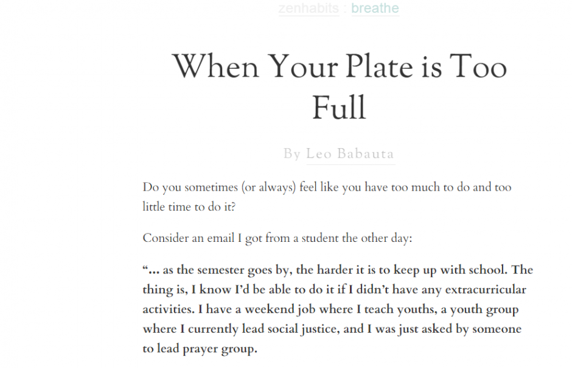Click the word "When" in the heading
The image size is (572, 368).
[216, 66]
